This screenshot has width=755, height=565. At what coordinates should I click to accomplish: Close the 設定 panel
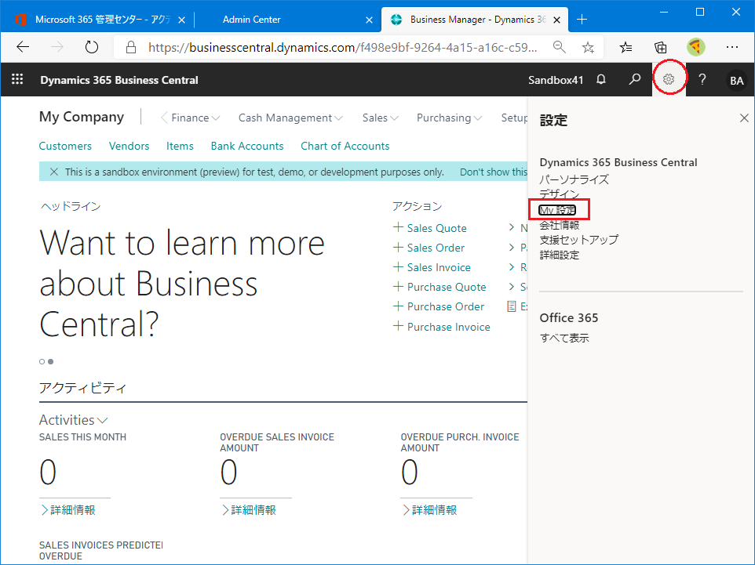click(744, 118)
